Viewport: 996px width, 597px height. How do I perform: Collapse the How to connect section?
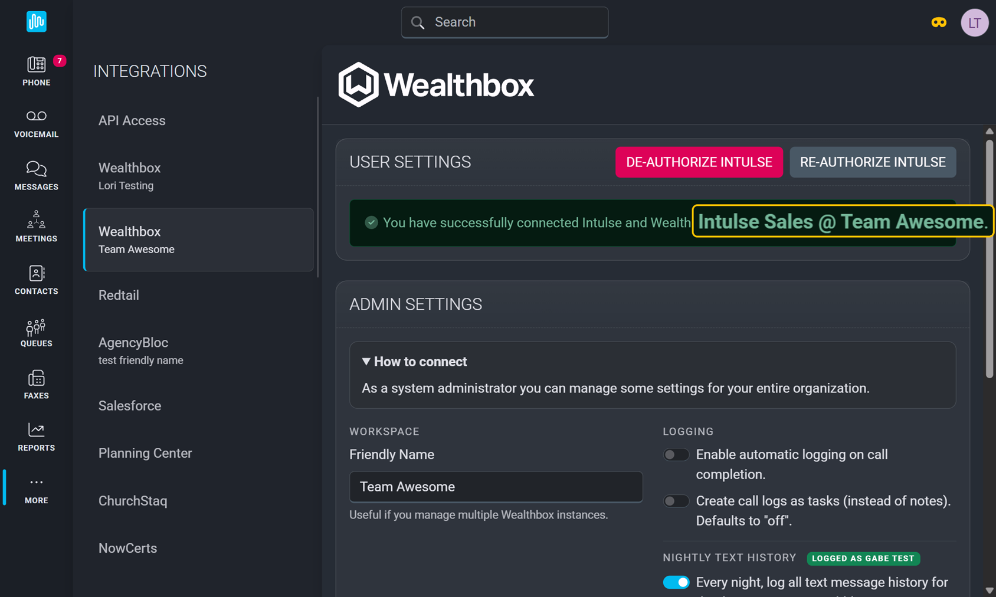[414, 362]
